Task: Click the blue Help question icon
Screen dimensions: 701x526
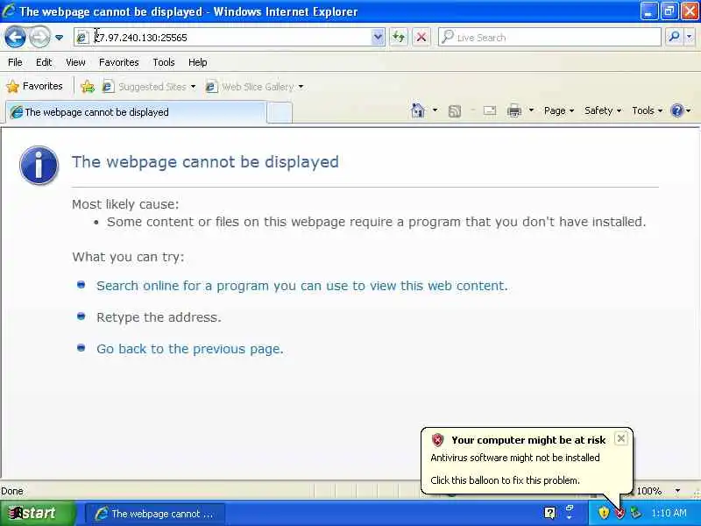Action: [x=676, y=110]
